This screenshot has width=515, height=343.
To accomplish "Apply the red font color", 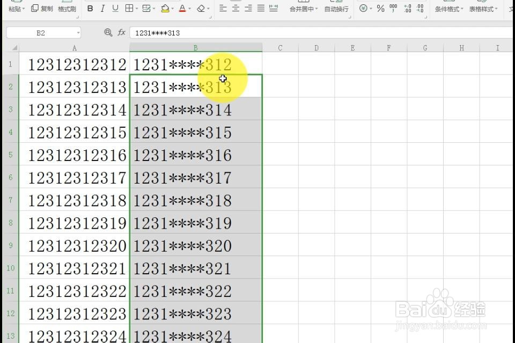I will point(182,9).
